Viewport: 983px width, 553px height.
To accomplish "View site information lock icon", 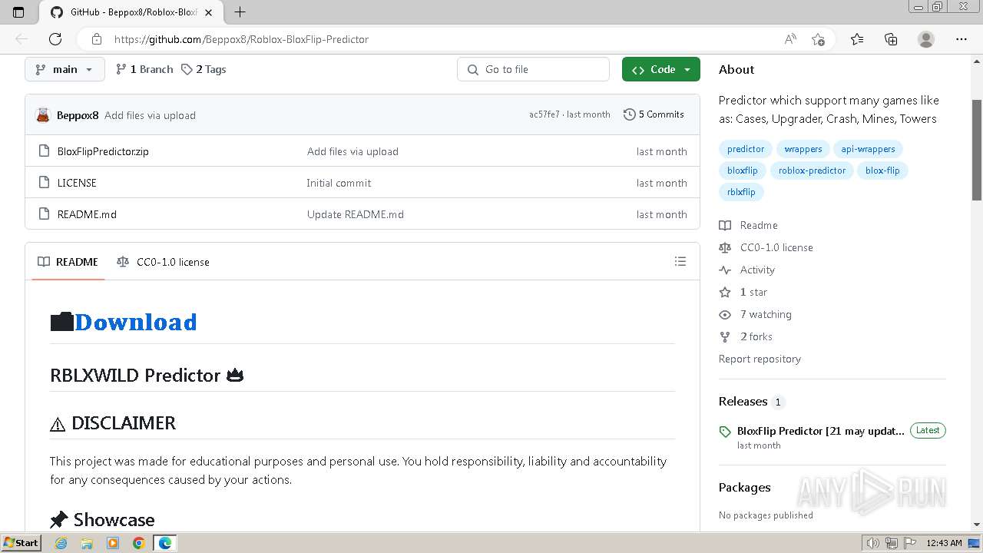I will click(97, 39).
